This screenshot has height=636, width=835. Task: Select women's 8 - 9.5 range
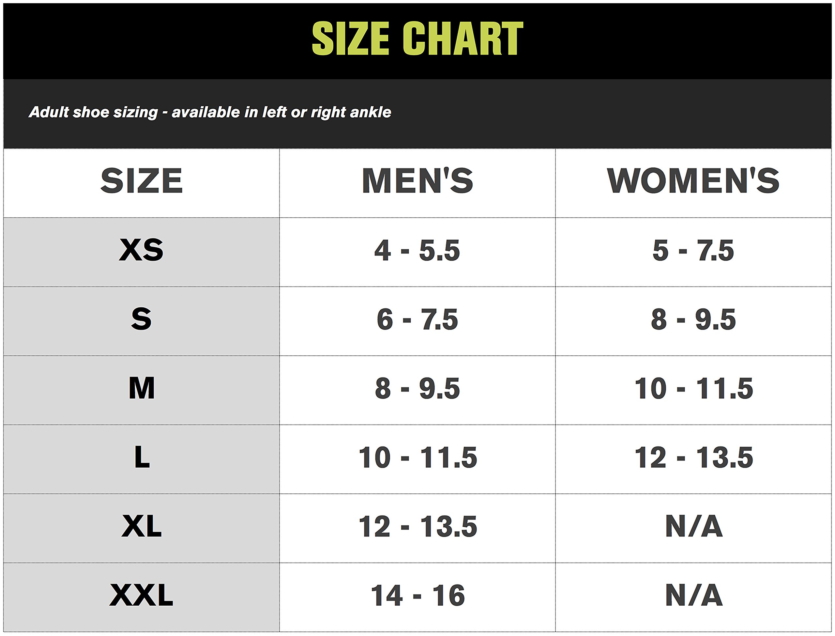tap(693, 319)
